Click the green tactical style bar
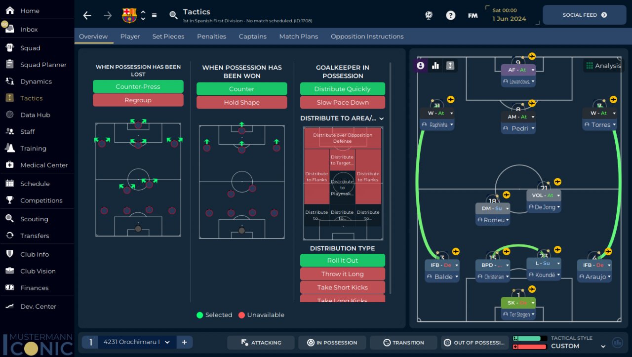Image resolution: width=632 pixels, height=357 pixels. (x=530, y=339)
